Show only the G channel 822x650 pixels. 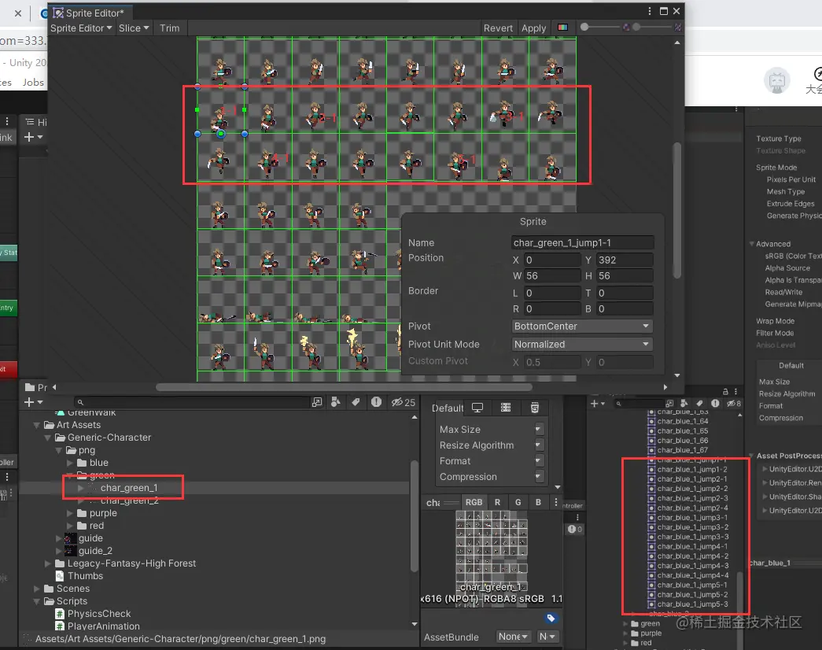pos(518,502)
